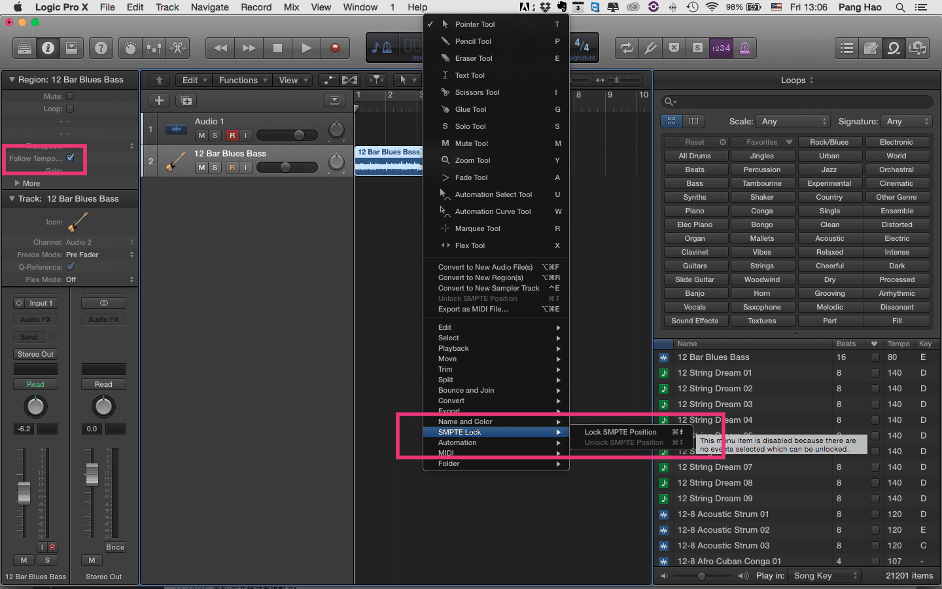The image size is (942, 589).
Task: Enable Cycle mode in the toolbar
Action: coord(627,48)
